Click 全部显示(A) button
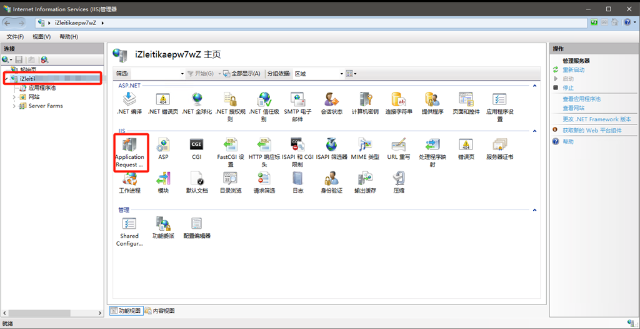 click(x=242, y=74)
